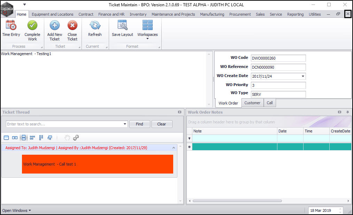The width and height of the screenshot is (353, 215).
Task: Switch to the Customer detail tab
Action: click(252, 103)
